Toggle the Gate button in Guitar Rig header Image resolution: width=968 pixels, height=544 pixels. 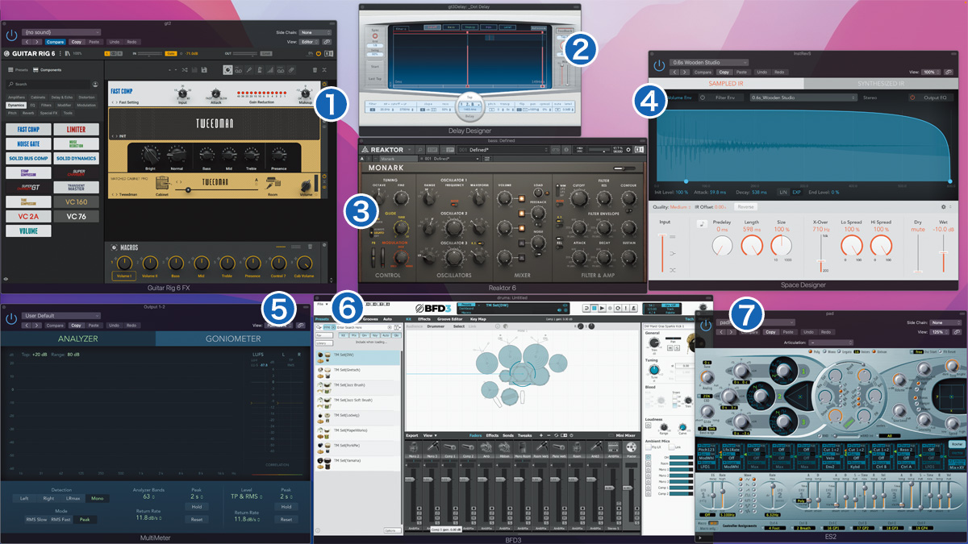pyautogui.click(x=171, y=53)
